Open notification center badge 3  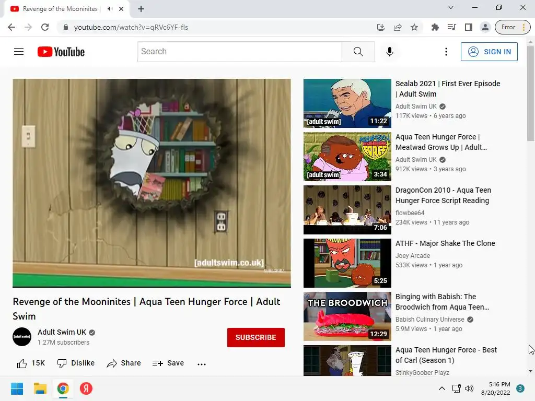[520, 388]
